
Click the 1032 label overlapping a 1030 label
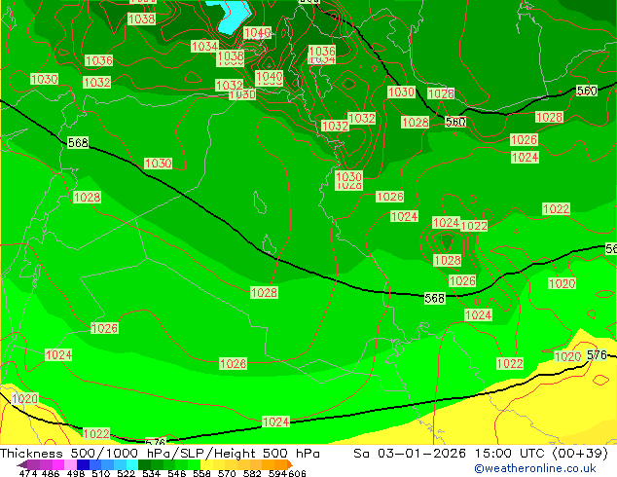pyautogui.click(x=230, y=85)
